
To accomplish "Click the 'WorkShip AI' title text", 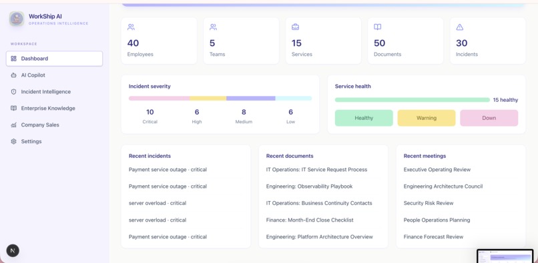I will (45, 16).
